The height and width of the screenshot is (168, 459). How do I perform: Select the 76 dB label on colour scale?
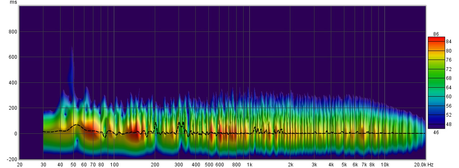pos(449,60)
